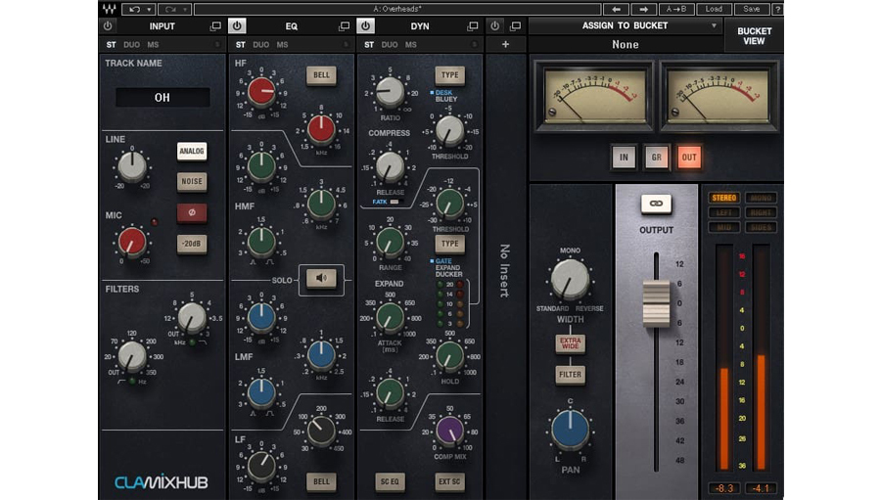Select STEREO meter mode
This screenshot has height=500, width=881.
coord(723,198)
